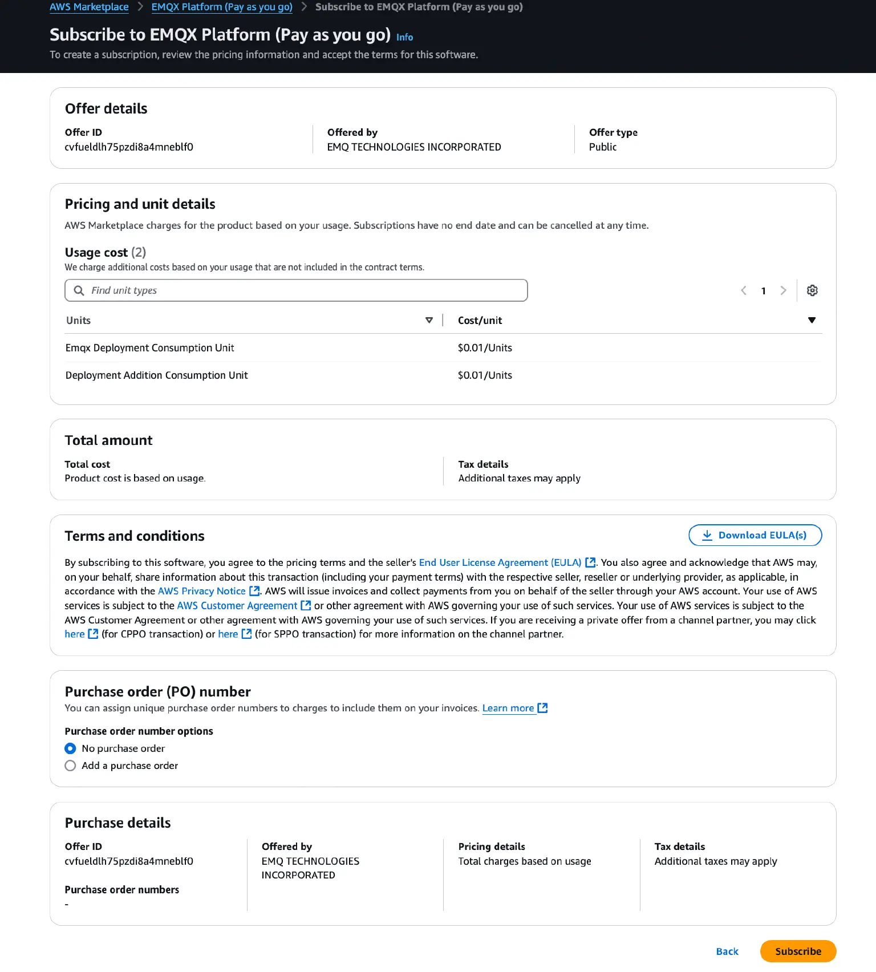This screenshot has height=972, width=876.
Task: Click $0.01/Units for Emqx Deployment row
Action: [485, 348]
